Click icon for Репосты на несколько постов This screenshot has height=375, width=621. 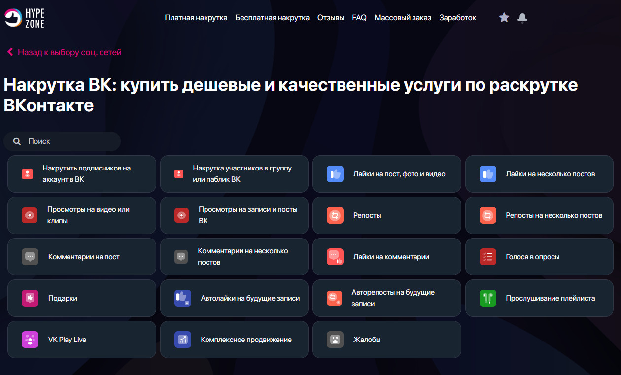[x=488, y=215]
